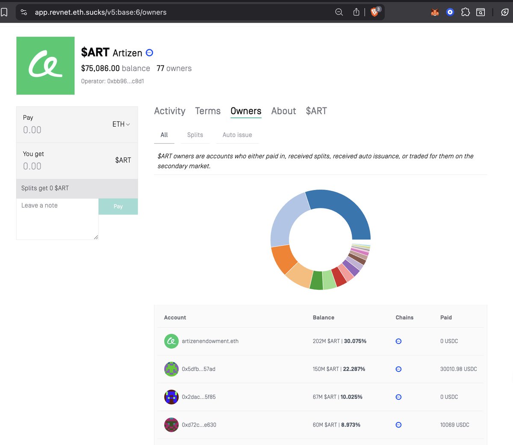This screenshot has height=445, width=513.
Task: Click the Chains column header
Action: (x=404, y=317)
